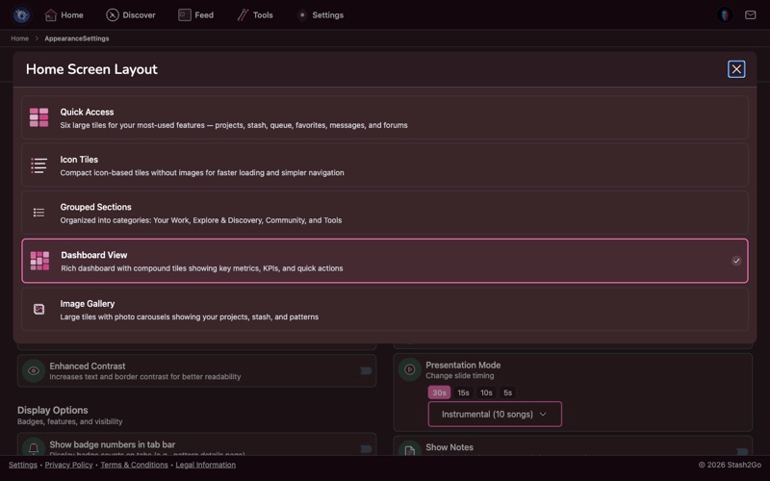
Task: Click the Icon Tiles list icon
Action: coord(38,165)
